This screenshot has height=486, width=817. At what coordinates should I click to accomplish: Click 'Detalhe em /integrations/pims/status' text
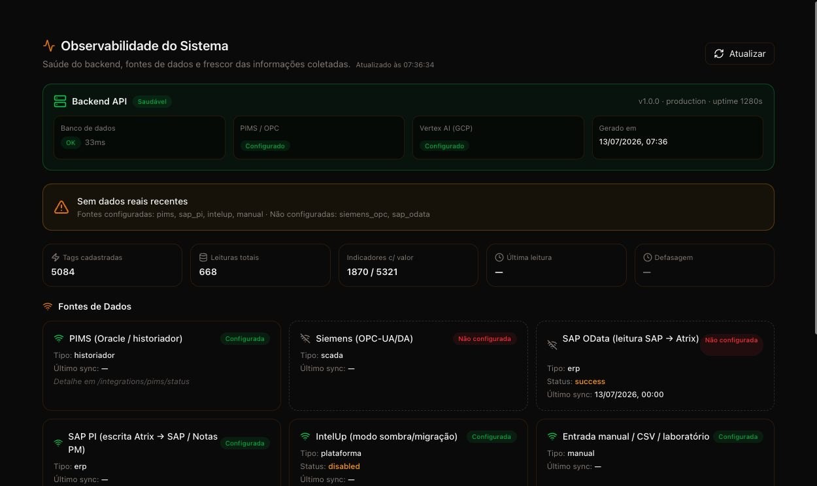pos(122,381)
